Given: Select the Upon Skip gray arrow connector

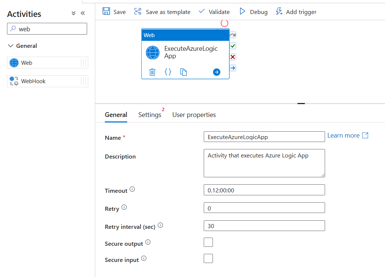Looking at the screenshot, I should 233,35.
